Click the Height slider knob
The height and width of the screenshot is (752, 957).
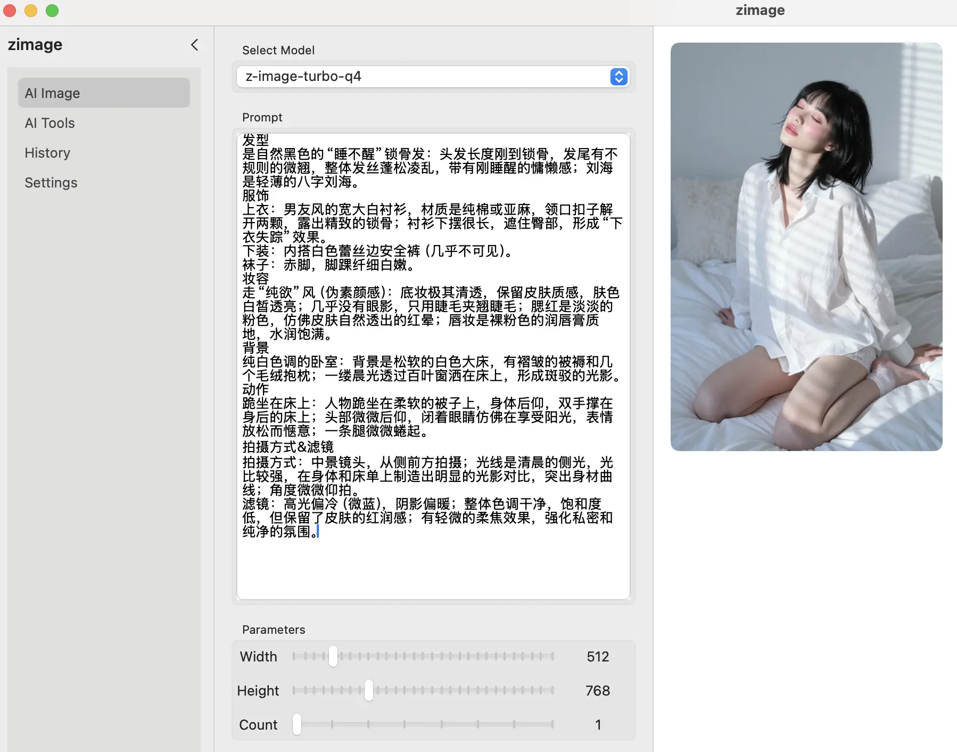coord(368,690)
